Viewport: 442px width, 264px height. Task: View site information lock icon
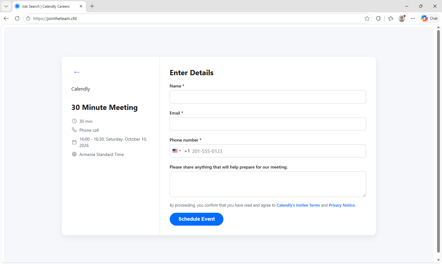(x=28, y=18)
